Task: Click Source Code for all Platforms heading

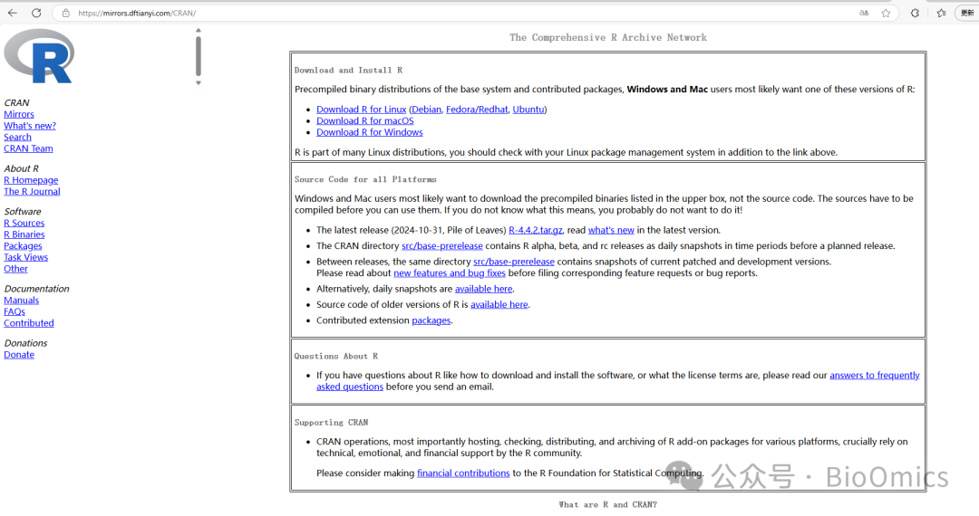Action: (365, 179)
